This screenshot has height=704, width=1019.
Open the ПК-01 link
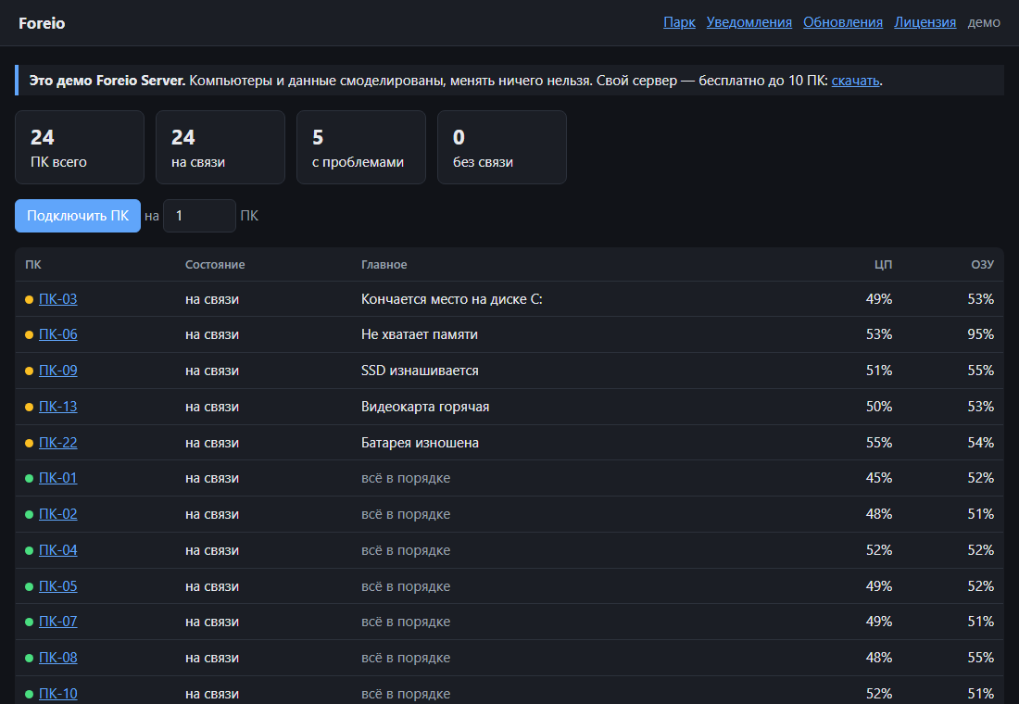pyautogui.click(x=57, y=478)
